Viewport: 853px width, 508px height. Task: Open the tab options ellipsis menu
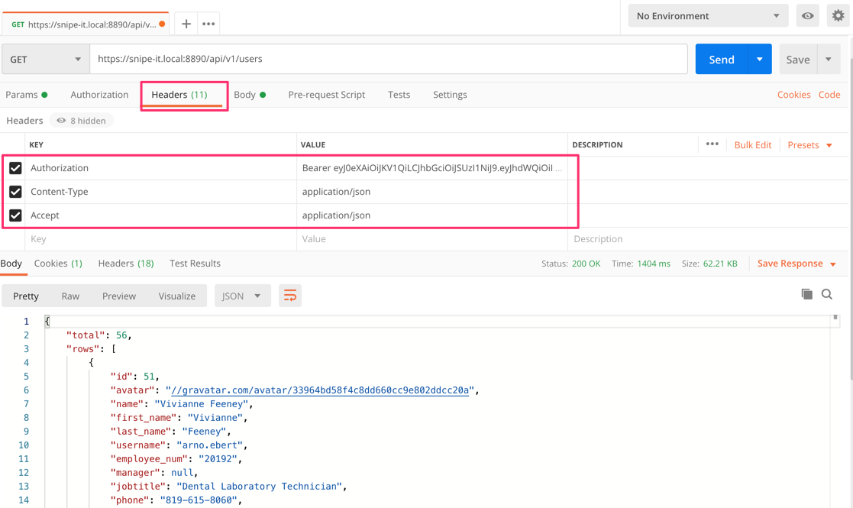coord(208,24)
